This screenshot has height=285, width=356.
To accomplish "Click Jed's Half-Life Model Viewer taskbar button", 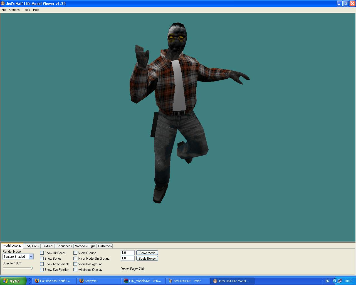I will (x=232, y=281).
